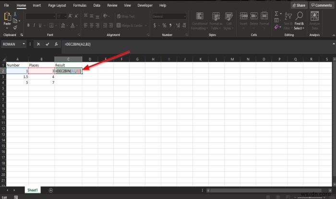Viewport: 336px width, 199px height.
Task: Toggle Wrap Text
Action: click(x=126, y=16)
